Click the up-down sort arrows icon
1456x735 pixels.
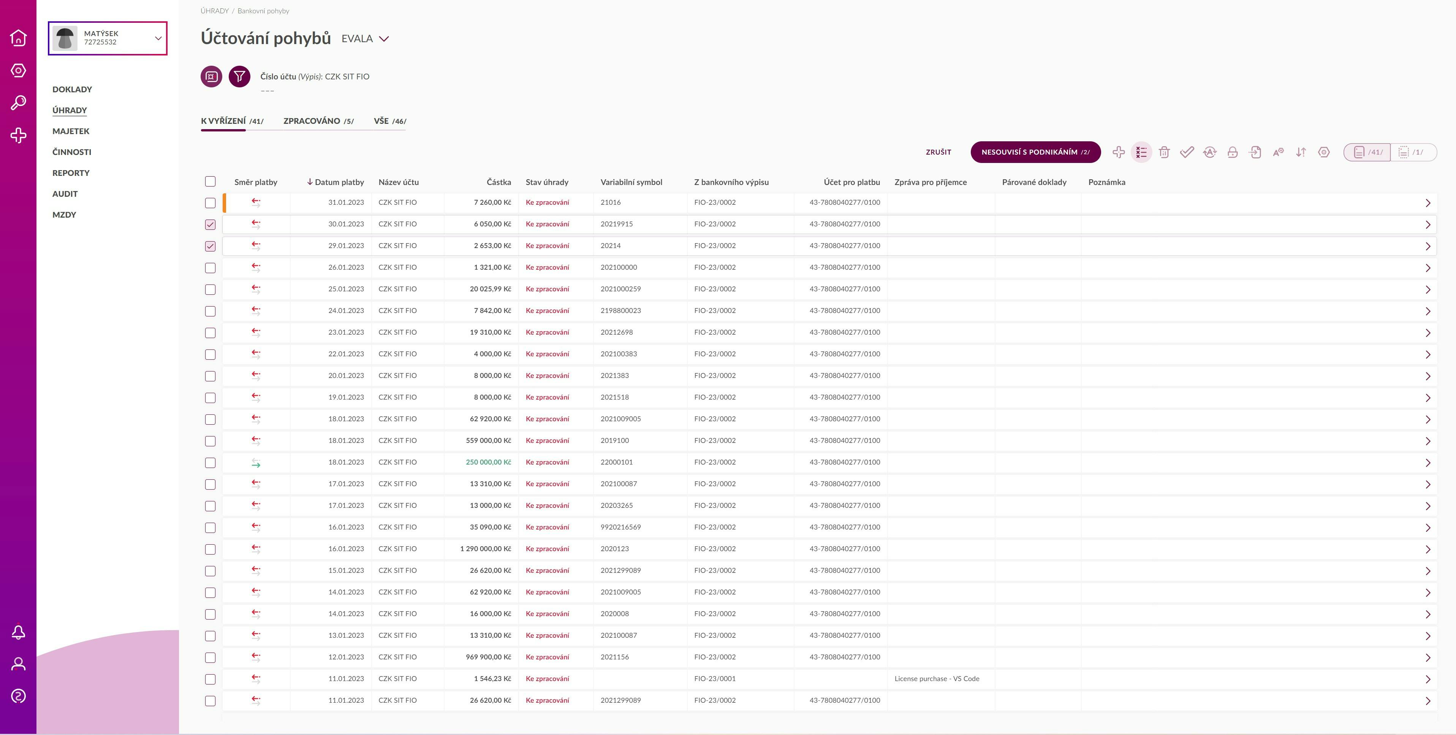coord(1301,152)
